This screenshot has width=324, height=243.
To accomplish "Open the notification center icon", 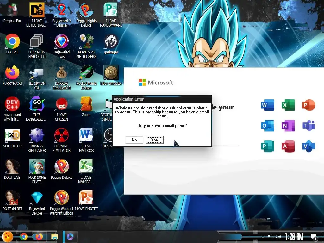I will click(x=314, y=237).
